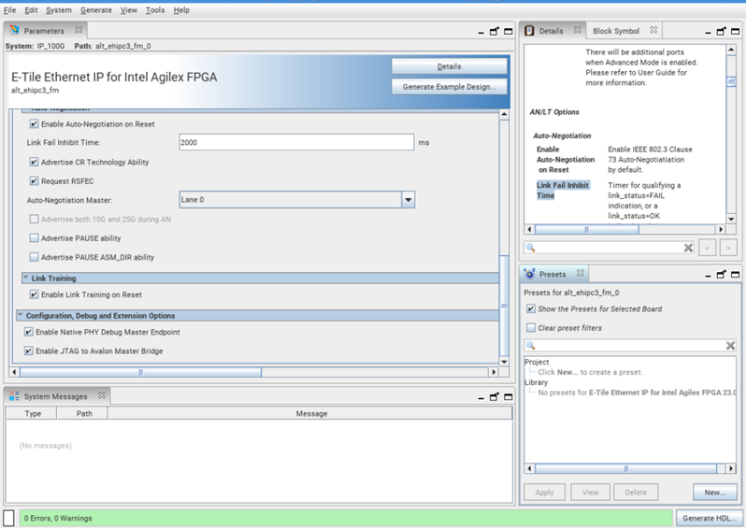The height and width of the screenshot is (529, 747).
Task: Uncheck Request RSFEC
Action: click(34, 181)
